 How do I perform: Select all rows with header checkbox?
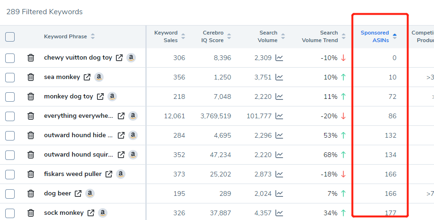(10, 36)
